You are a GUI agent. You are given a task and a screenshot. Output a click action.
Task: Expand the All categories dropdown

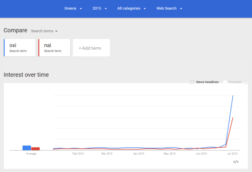[131, 8]
